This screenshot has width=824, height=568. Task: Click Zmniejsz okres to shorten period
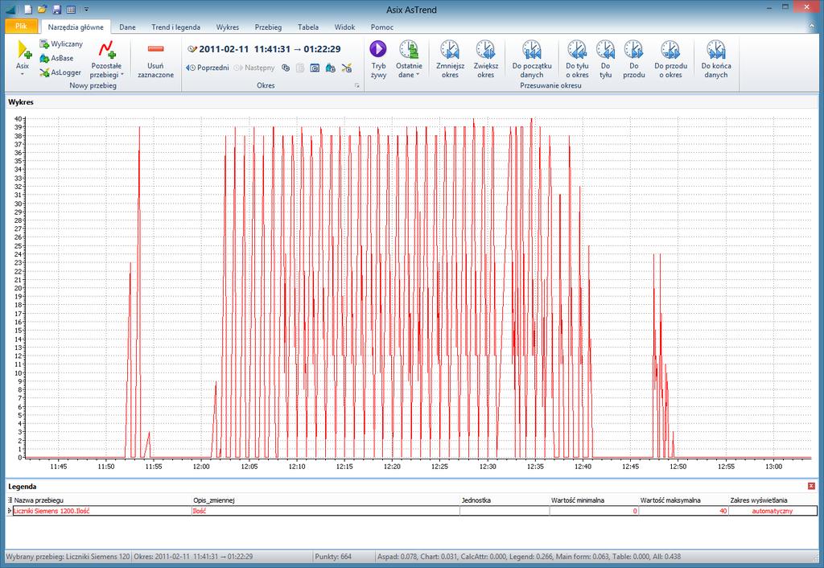pyautogui.click(x=450, y=59)
